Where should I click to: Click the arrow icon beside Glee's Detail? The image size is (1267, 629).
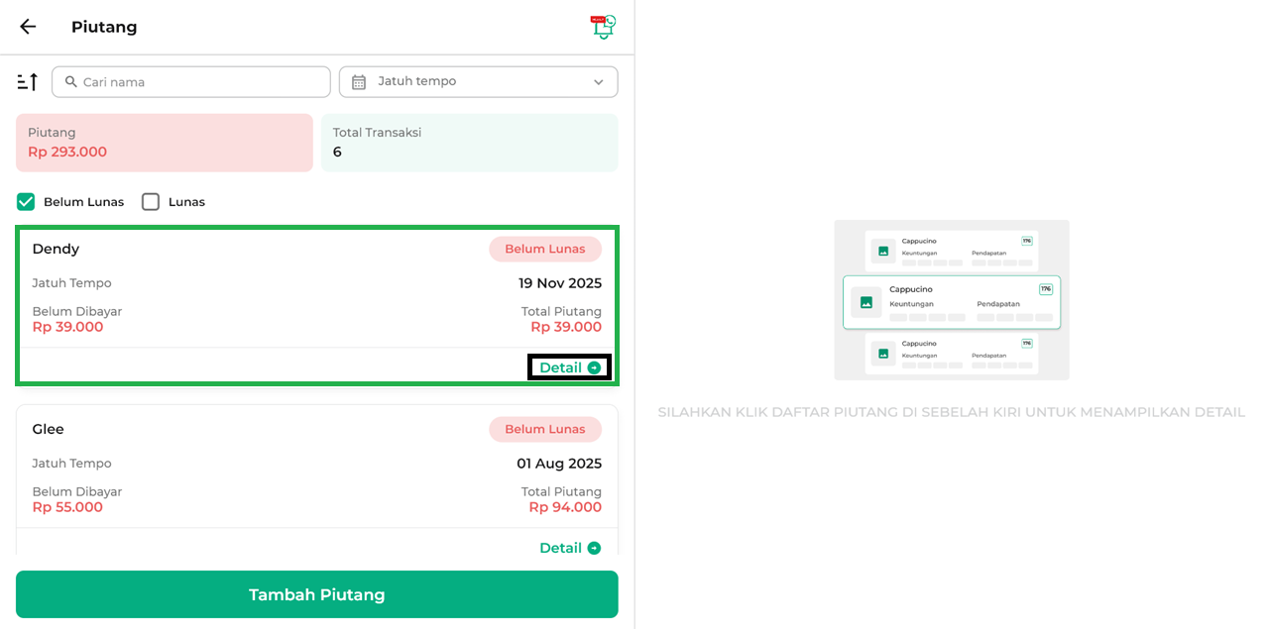tap(594, 548)
